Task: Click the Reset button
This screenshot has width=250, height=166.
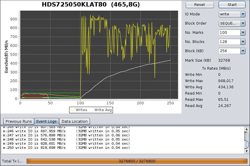Action: coord(200,5)
